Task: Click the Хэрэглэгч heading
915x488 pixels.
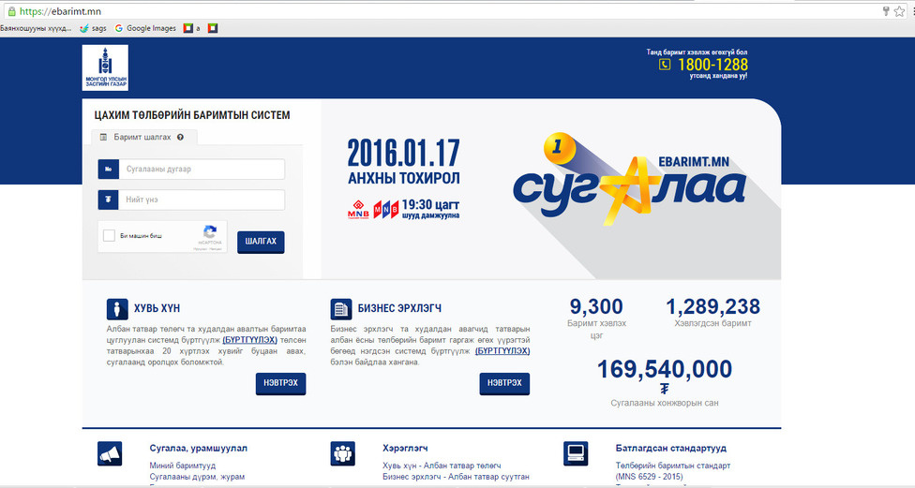Action: pyautogui.click(x=405, y=448)
